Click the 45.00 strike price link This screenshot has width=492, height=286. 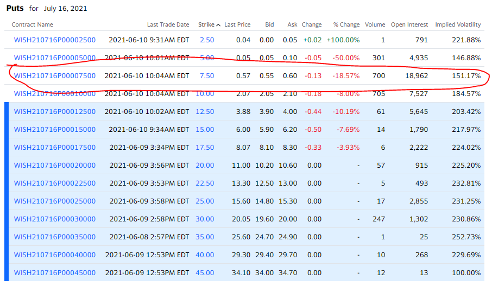coord(205,272)
